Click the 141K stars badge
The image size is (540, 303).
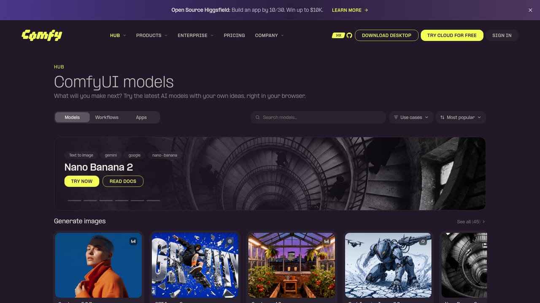(x=338, y=35)
